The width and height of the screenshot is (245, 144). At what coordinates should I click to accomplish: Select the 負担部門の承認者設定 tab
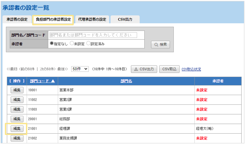click(53, 19)
